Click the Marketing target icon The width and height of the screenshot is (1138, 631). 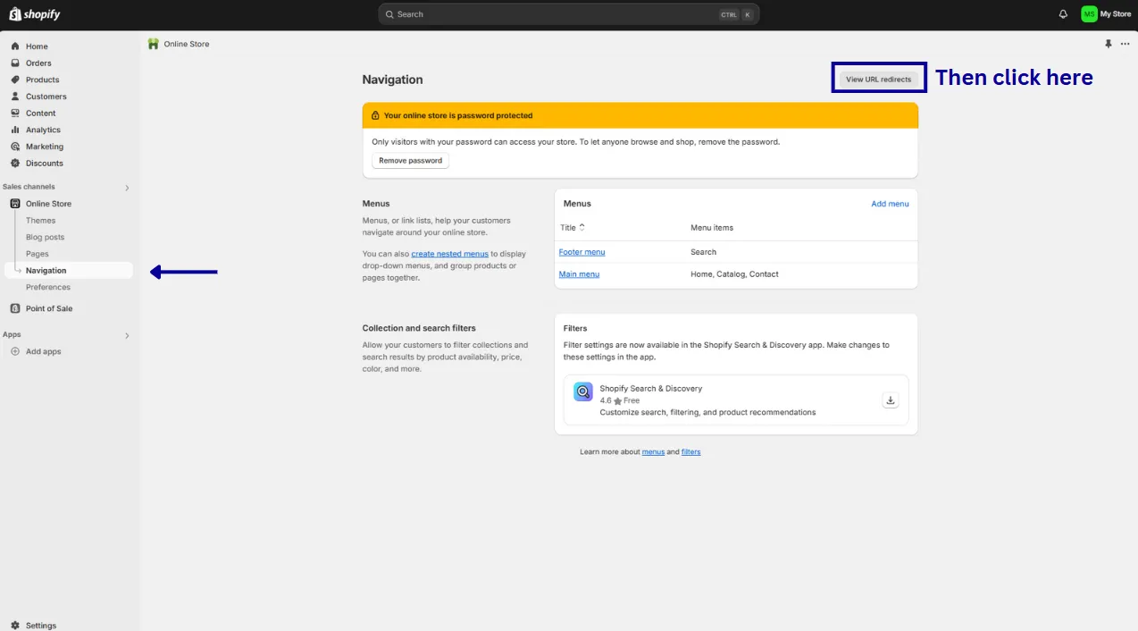(x=15, y=147)
